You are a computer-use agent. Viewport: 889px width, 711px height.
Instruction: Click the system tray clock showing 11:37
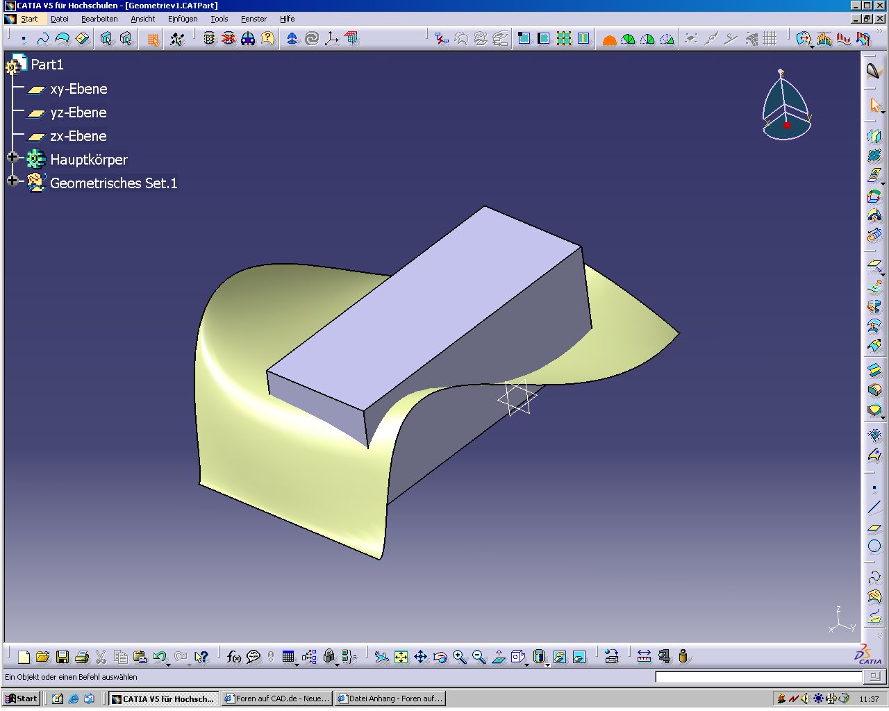pos(869,699)
